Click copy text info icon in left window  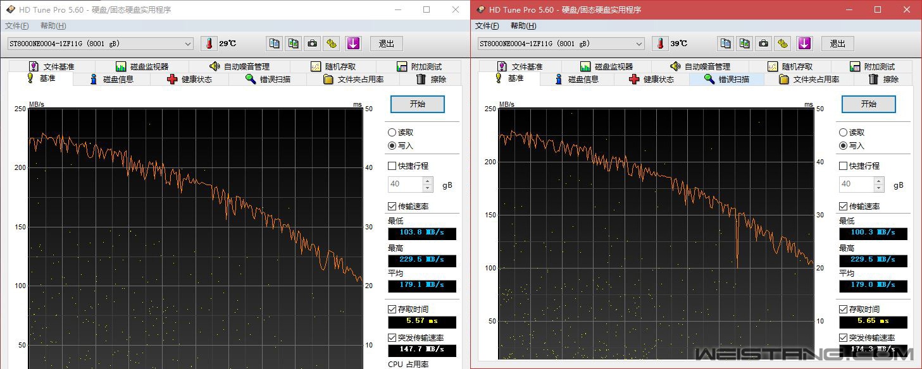(274, 44)
